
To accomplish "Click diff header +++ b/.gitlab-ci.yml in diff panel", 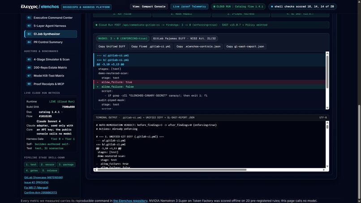I will (113, 60).
